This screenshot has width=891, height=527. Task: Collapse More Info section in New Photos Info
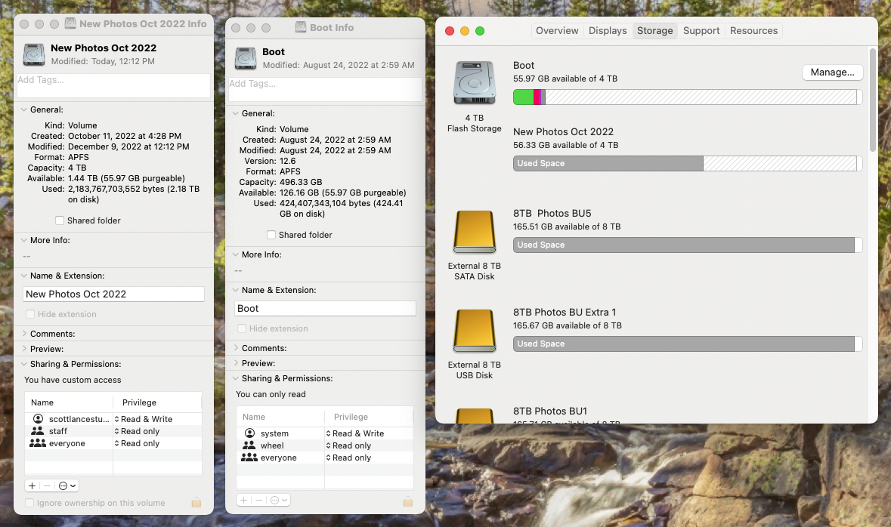tap(24, 240)
